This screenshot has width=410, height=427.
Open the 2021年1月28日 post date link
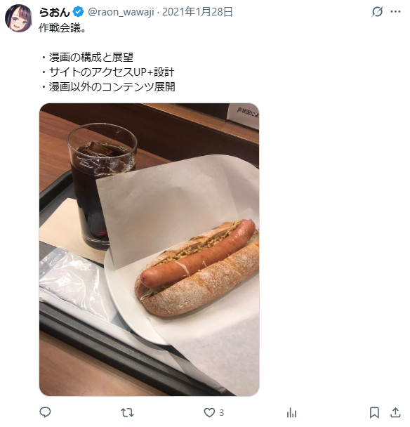(x=197, y=12)
